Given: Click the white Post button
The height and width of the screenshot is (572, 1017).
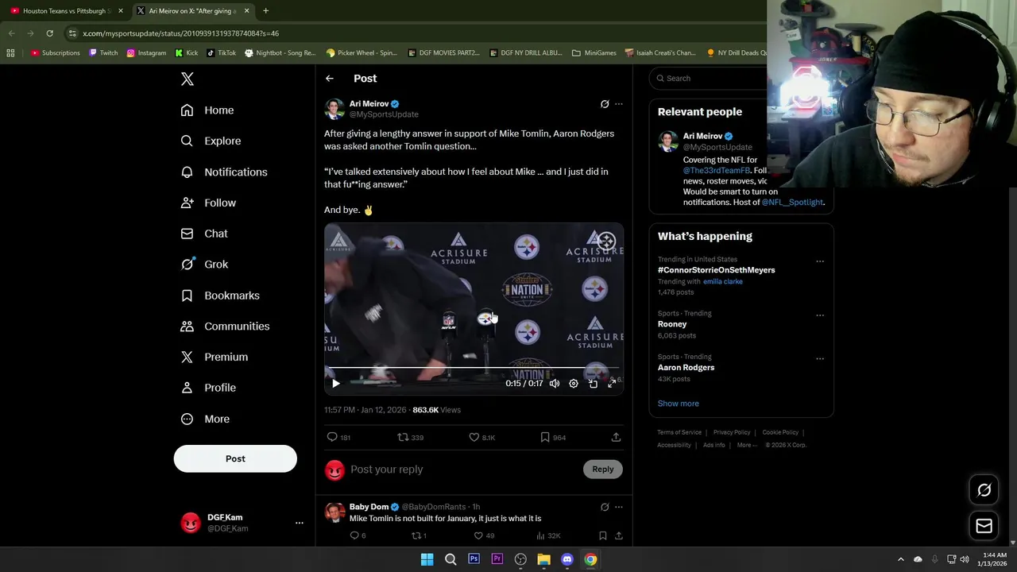Looking at the screenshot, I should point(235,458).
